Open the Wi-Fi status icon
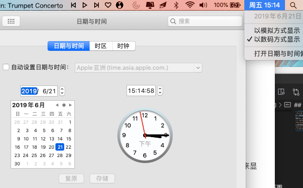This screenshot has height=188, width=303. click(x=190, y=5)
